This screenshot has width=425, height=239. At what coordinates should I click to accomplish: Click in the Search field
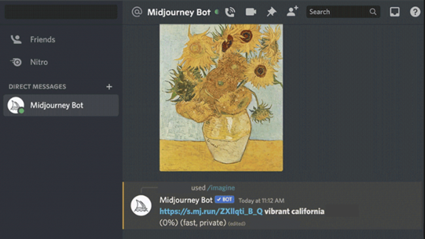point(343,12)
